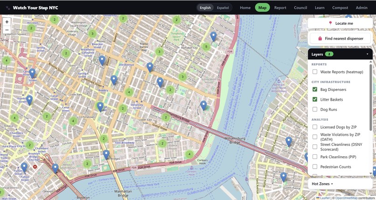Open the Report page
This screenshot has height=200, width=376.
click(280, 7)
